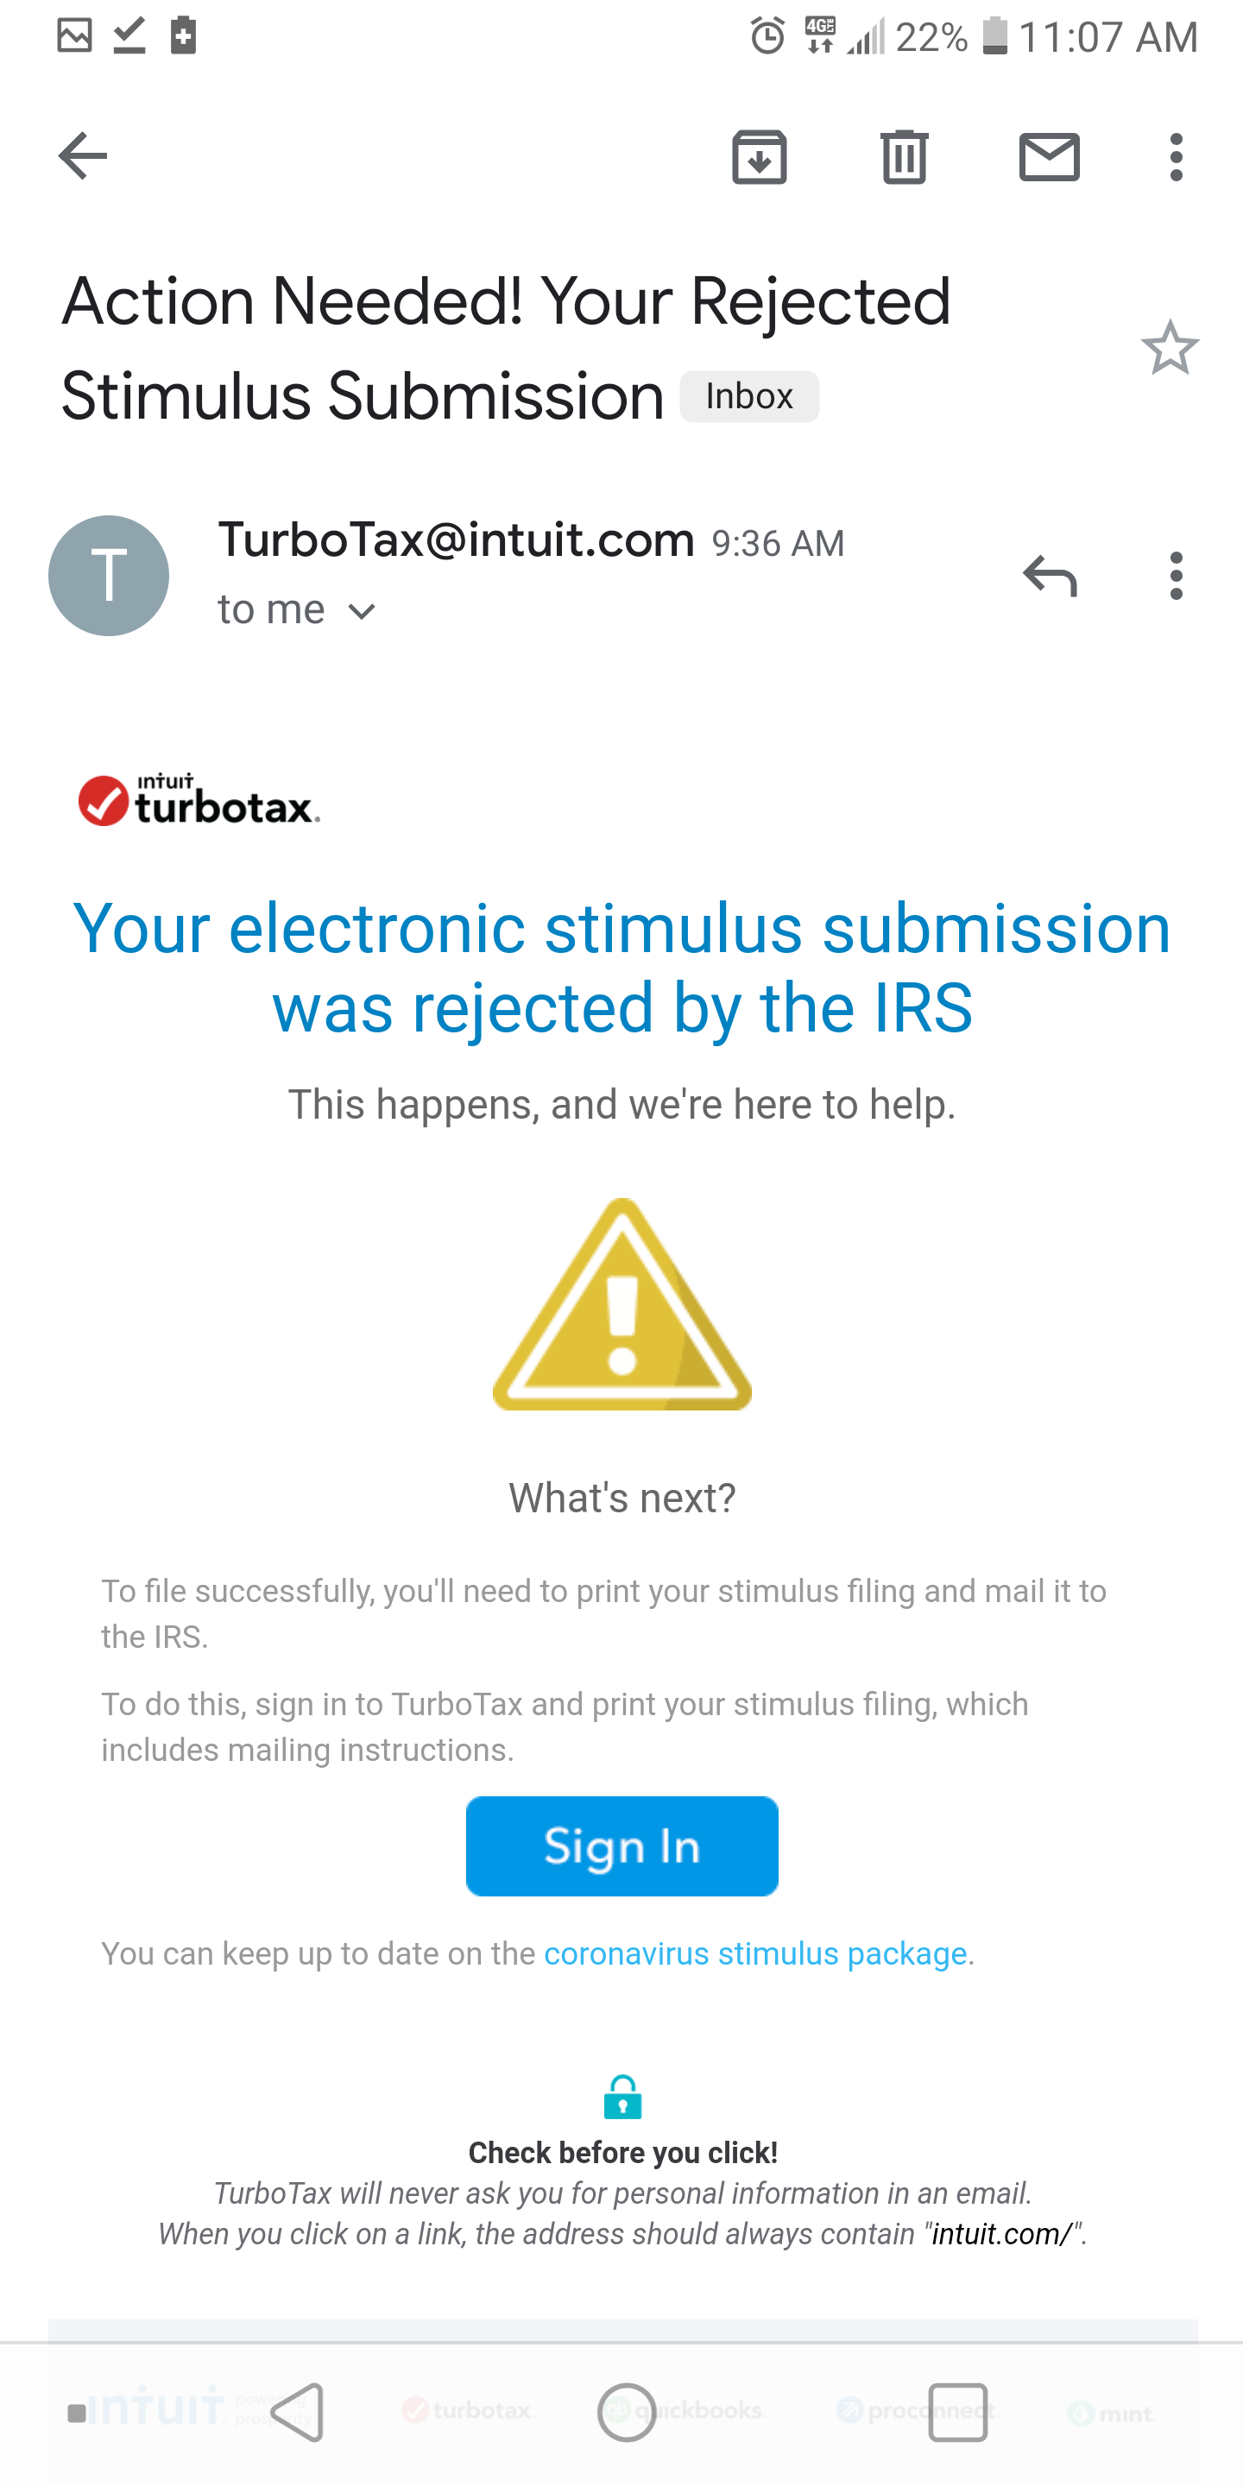This screenshot has width=1243, height=2486.
Task: Expand recipient details next to 'to me'
Action: coord(362,611)
